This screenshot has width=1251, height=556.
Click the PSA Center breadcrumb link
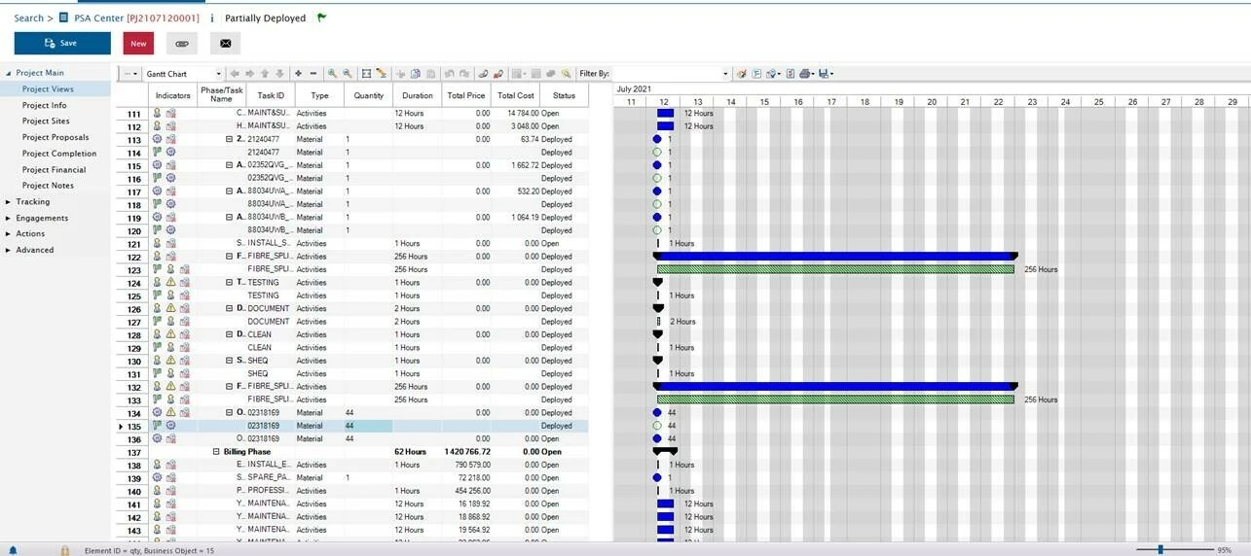coord(100,17)
